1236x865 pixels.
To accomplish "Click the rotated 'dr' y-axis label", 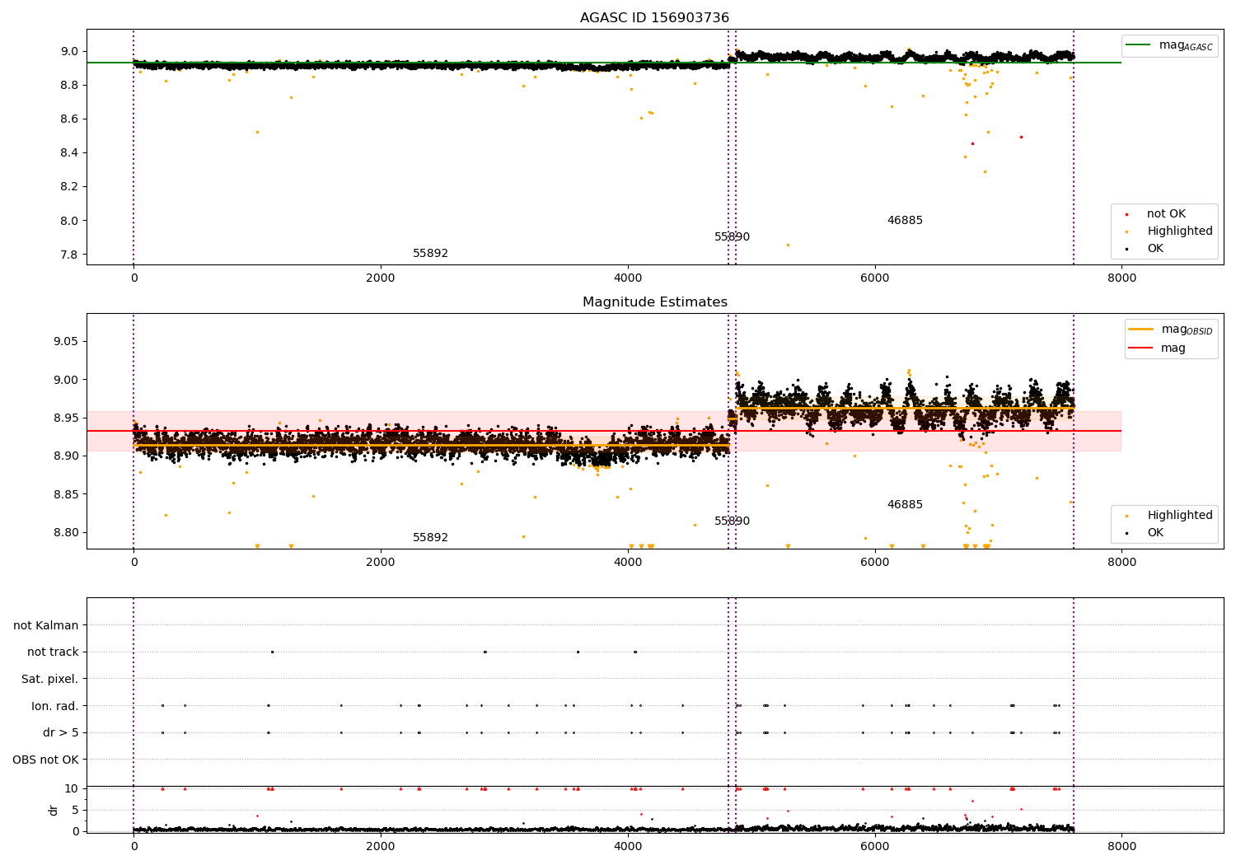I will coord(54,810).
